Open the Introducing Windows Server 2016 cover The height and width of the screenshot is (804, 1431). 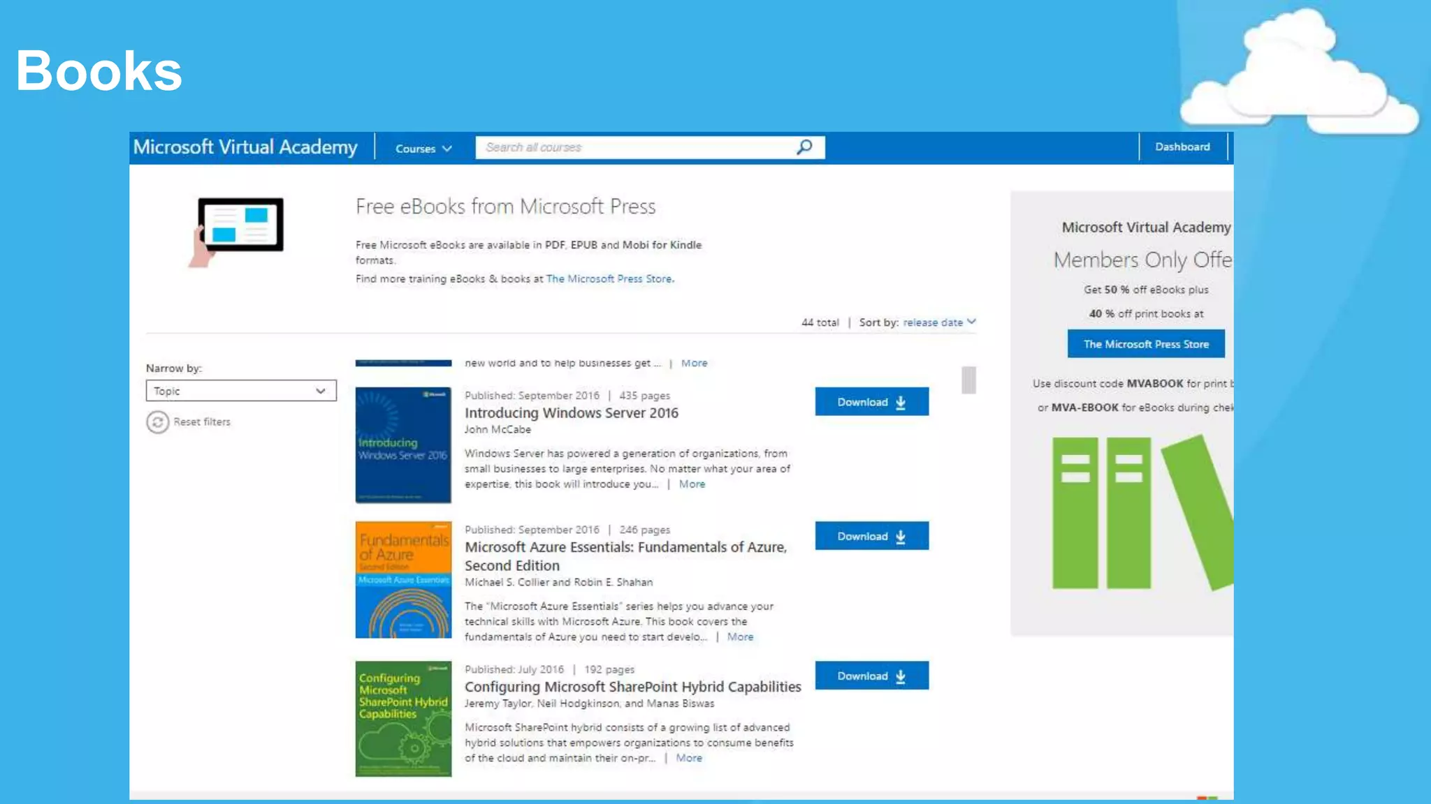(403, 445)
